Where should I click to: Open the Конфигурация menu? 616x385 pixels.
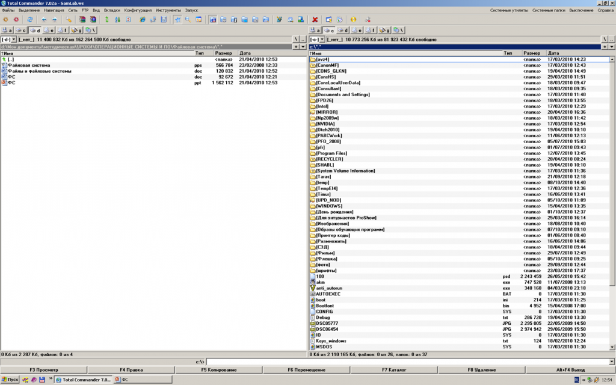[138, 10]
